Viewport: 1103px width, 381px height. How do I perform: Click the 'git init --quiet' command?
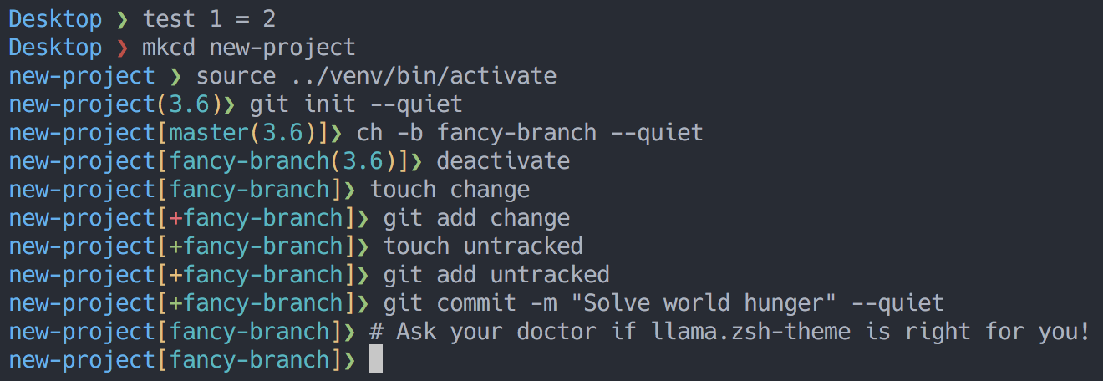356,104
